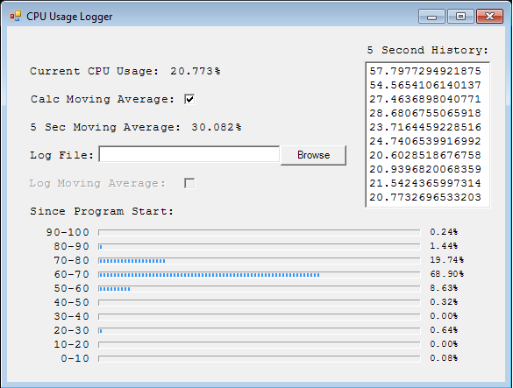The image size is (513, 388).
Task: Minimize the CPU Usage Logger window
Action: tap(431, 17)
